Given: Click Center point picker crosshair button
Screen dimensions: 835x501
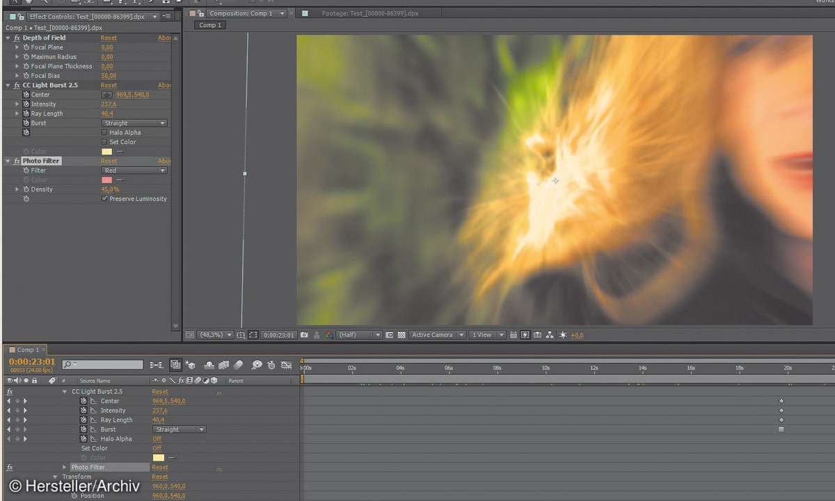Looking at the screenshot, I should [106, 95].
